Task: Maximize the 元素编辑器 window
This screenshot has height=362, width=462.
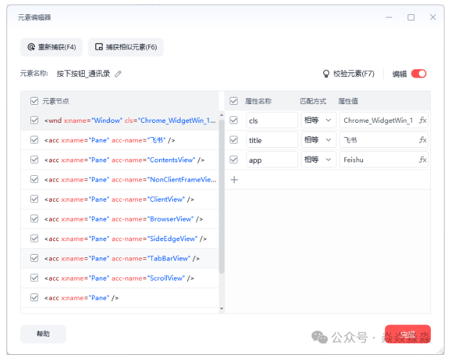Action: (x=411, y=17)
